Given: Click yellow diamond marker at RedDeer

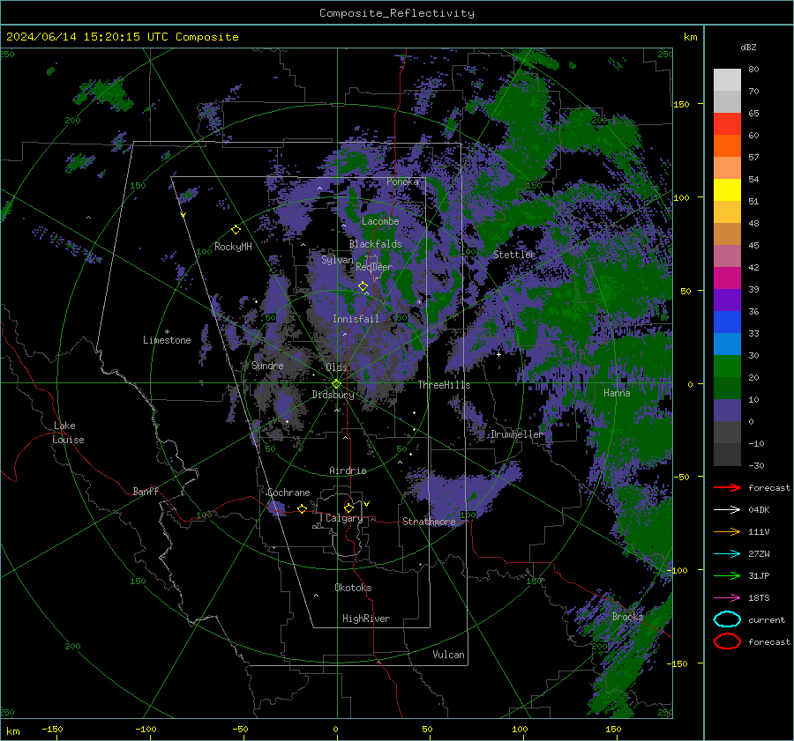Looking at the screenshot, I should 363,286.
